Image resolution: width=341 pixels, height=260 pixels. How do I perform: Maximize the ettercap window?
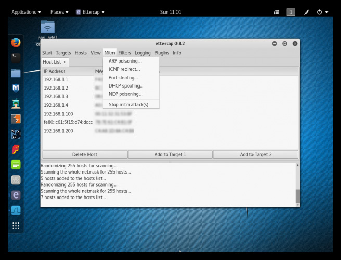pyautogui.click(x=285, y=44)
